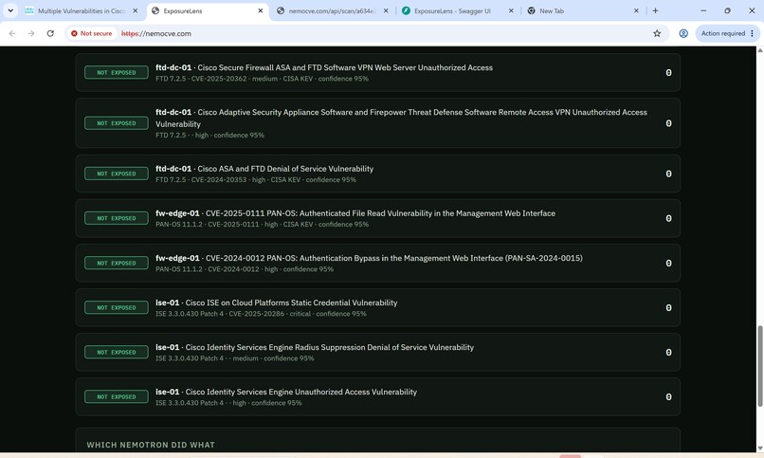Click the count 0 on CVE-2025-20362 row
The image size is (764, 458).
coord(668,73)
